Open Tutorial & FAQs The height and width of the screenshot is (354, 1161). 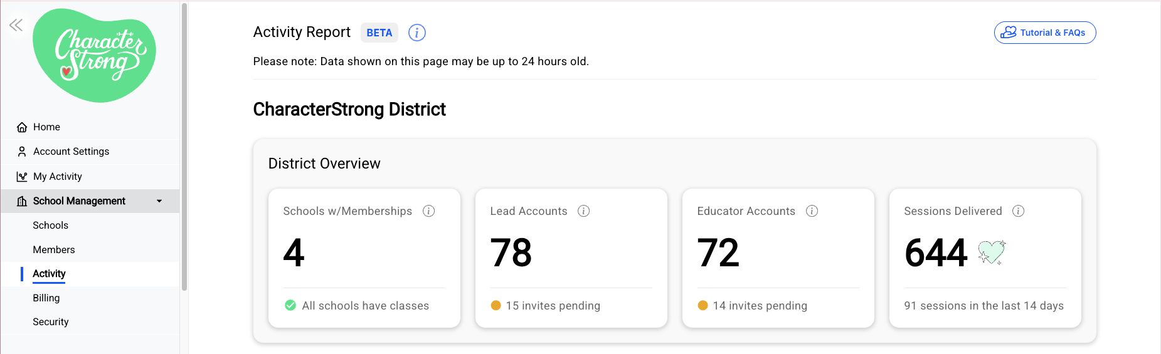(1045, 33)
